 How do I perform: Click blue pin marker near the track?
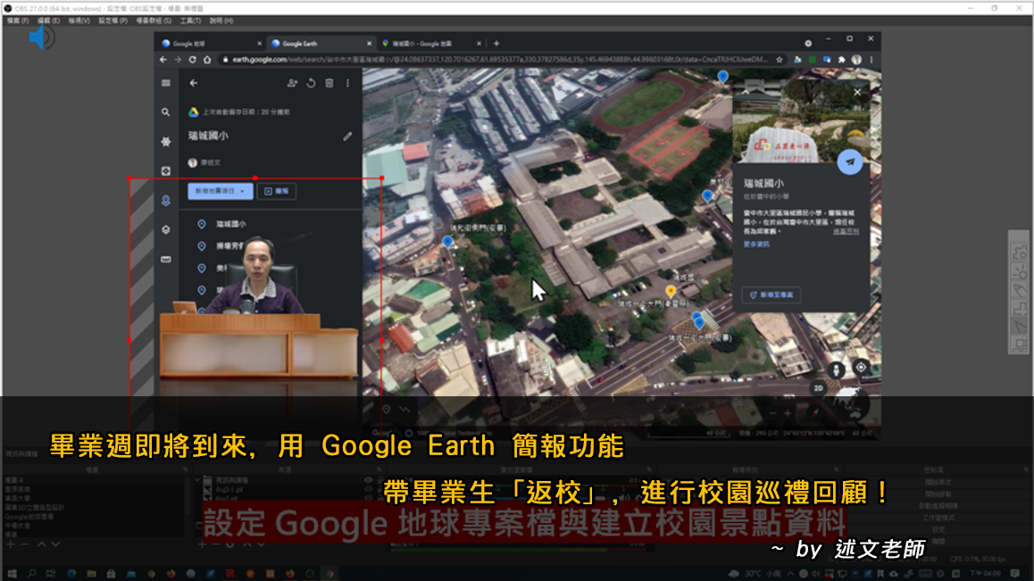click(x=722, y=77)
